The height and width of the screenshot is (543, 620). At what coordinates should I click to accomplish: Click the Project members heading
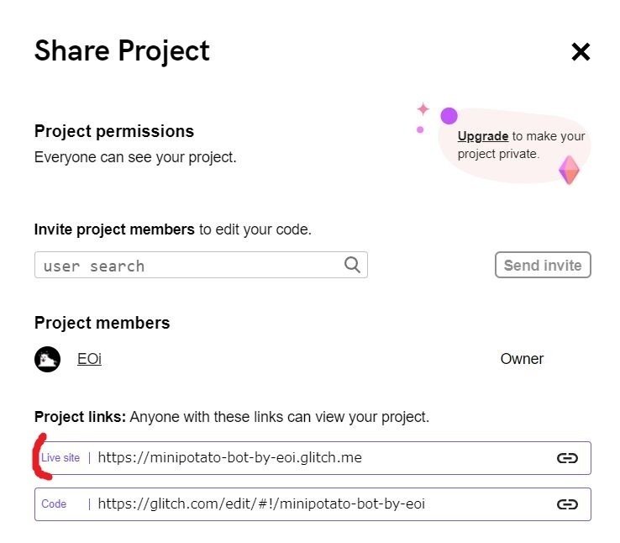(x=102, y=323)
